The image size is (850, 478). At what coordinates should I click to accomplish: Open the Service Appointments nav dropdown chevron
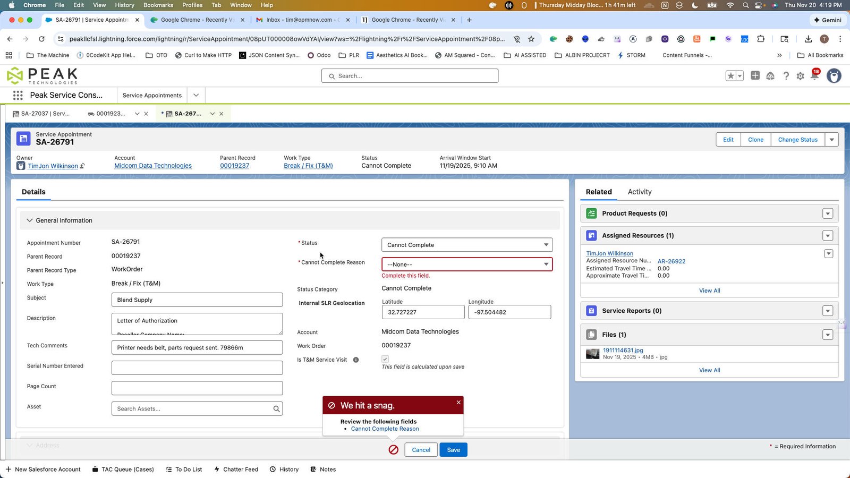point(196,95)
